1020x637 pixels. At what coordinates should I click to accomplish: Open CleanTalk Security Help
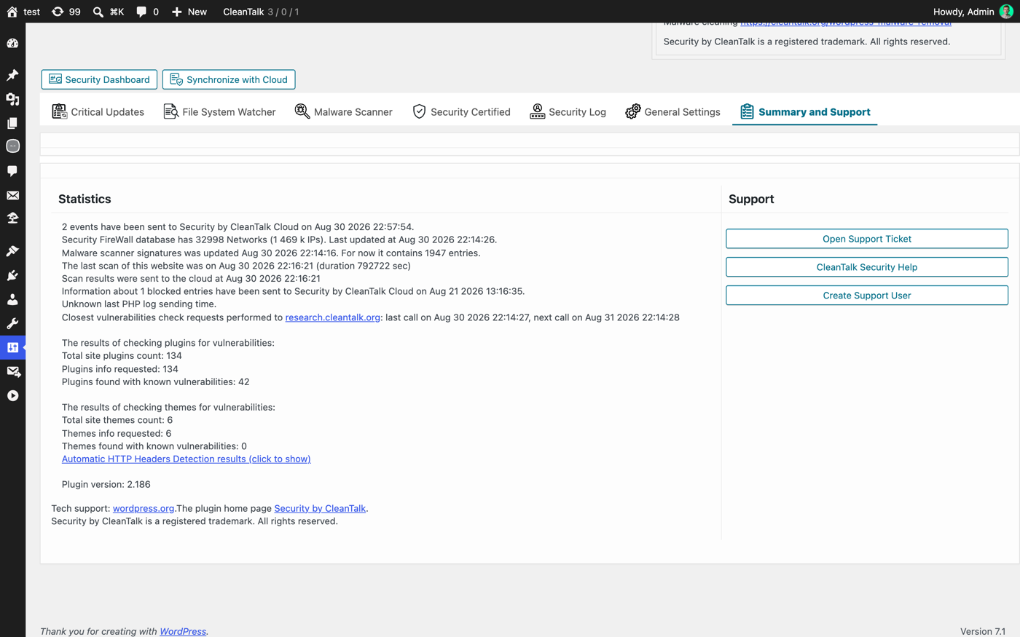point(867,267)
